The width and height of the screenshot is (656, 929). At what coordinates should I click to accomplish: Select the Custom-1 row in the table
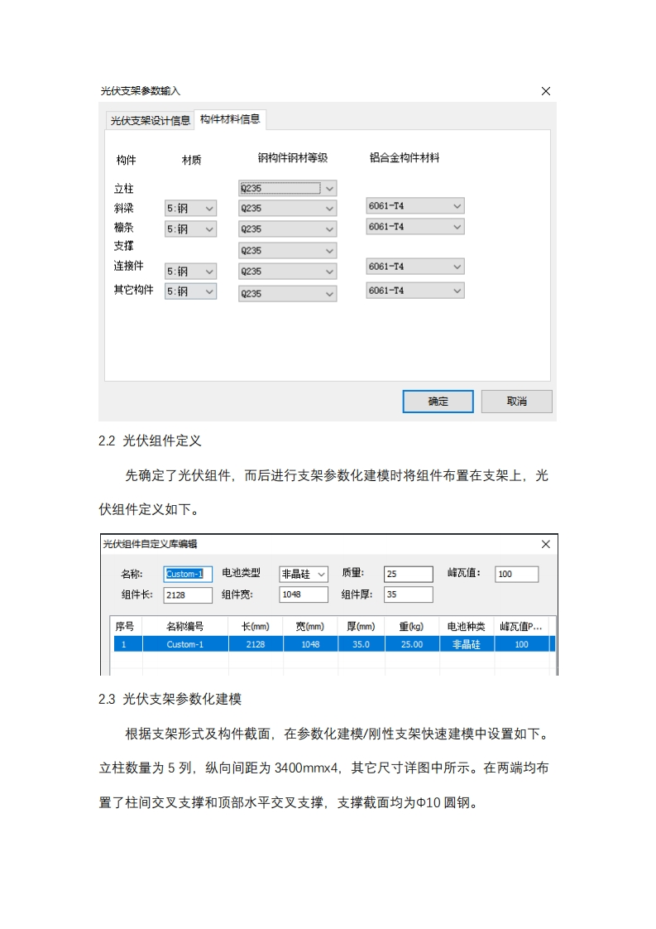click(x=331, y=644)
